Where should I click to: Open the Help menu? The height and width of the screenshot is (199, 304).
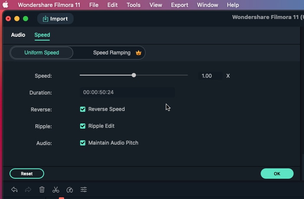click(233, 5)
